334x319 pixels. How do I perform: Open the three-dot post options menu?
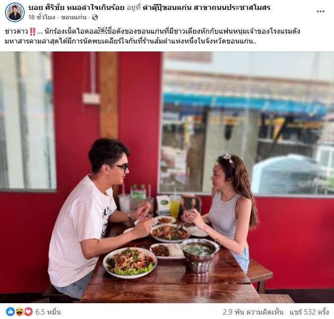click(320, 11)
